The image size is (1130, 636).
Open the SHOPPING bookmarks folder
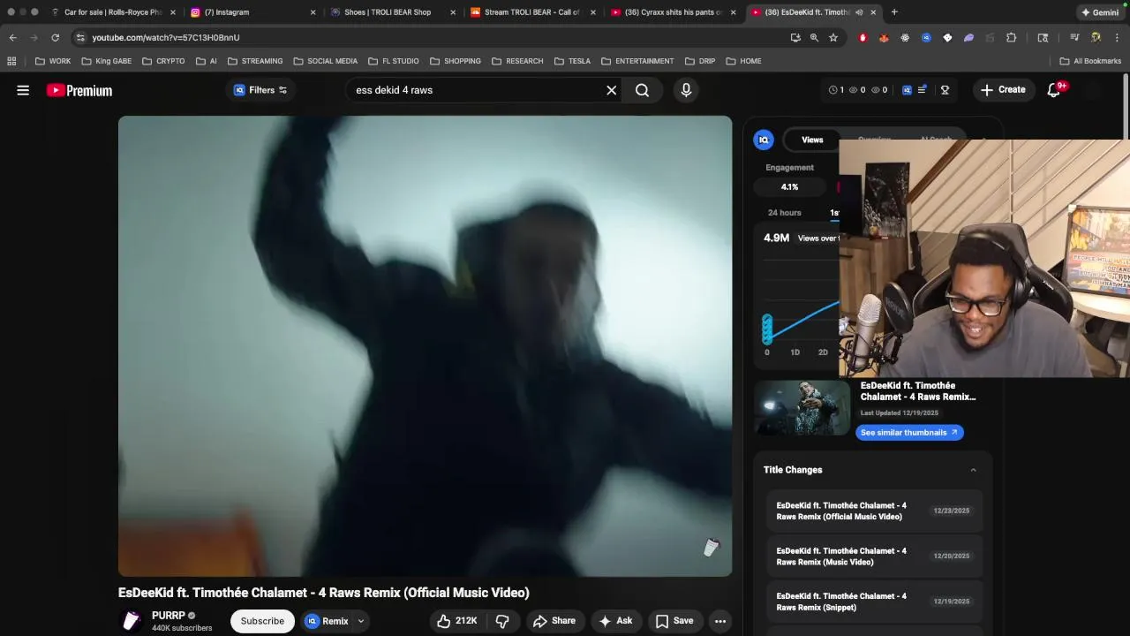(456, 61)
